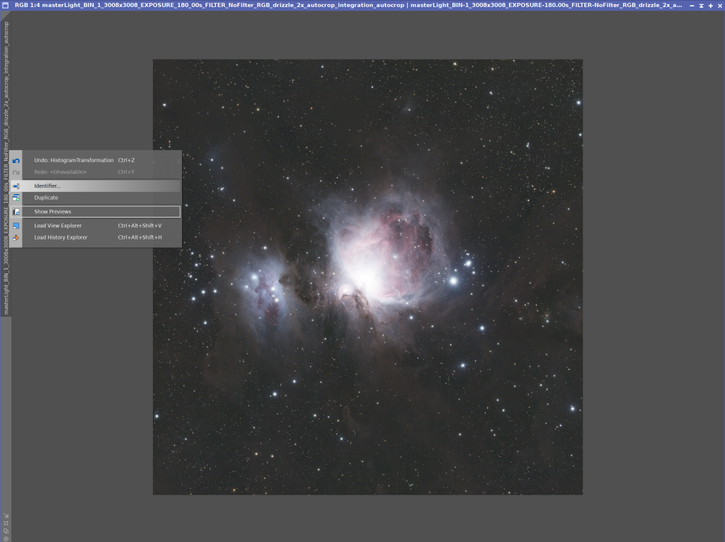Click the diagonal arrow icon at bottom-left
The height and width of the screenshot is (542, 725).
tap(6, 516)
